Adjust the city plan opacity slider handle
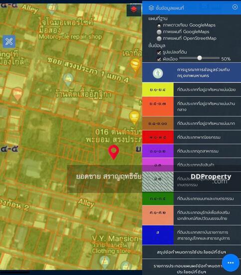The image size is (241, 275). point(200,58)
